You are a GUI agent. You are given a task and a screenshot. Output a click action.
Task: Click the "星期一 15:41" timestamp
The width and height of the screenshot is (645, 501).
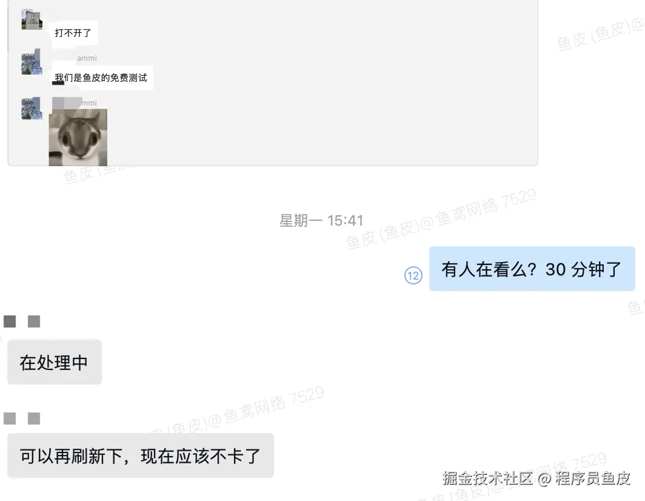point(321,221)
